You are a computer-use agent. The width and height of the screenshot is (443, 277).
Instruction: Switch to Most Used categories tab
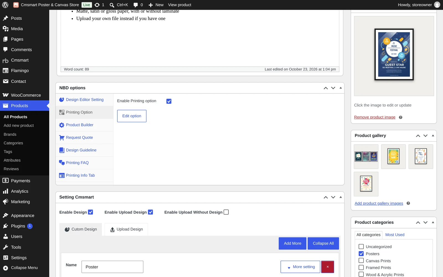pyautogui.click(x=395, y=235)
